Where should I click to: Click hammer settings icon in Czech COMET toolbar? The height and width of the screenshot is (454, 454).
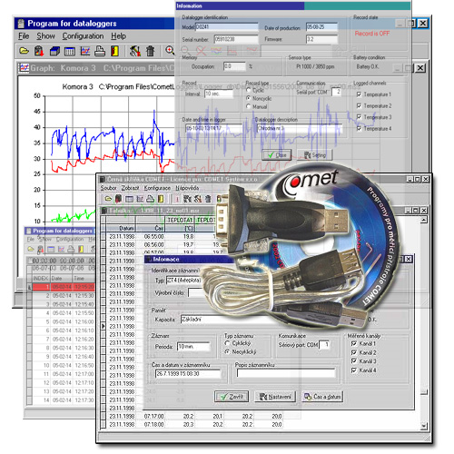coord(198,199)
